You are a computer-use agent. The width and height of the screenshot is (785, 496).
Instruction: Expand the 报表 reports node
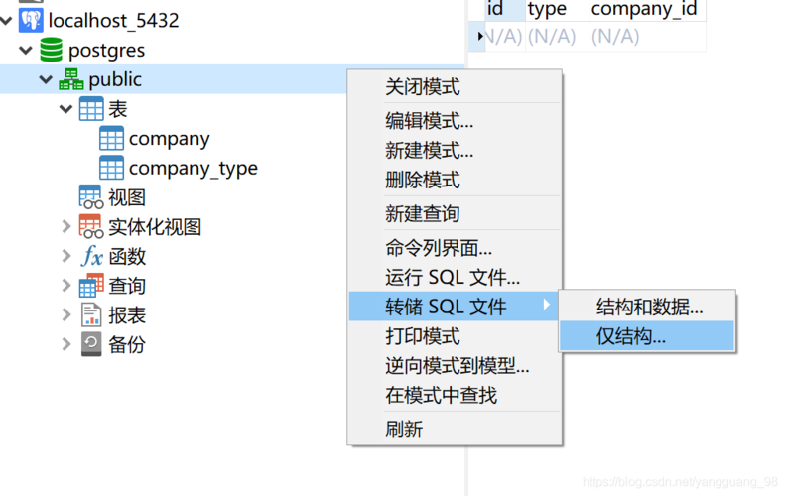66,314
